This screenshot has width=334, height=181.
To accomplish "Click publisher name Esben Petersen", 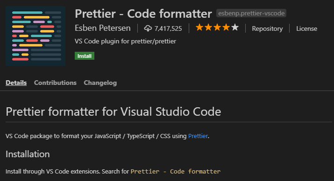I will tap(103, 28).
